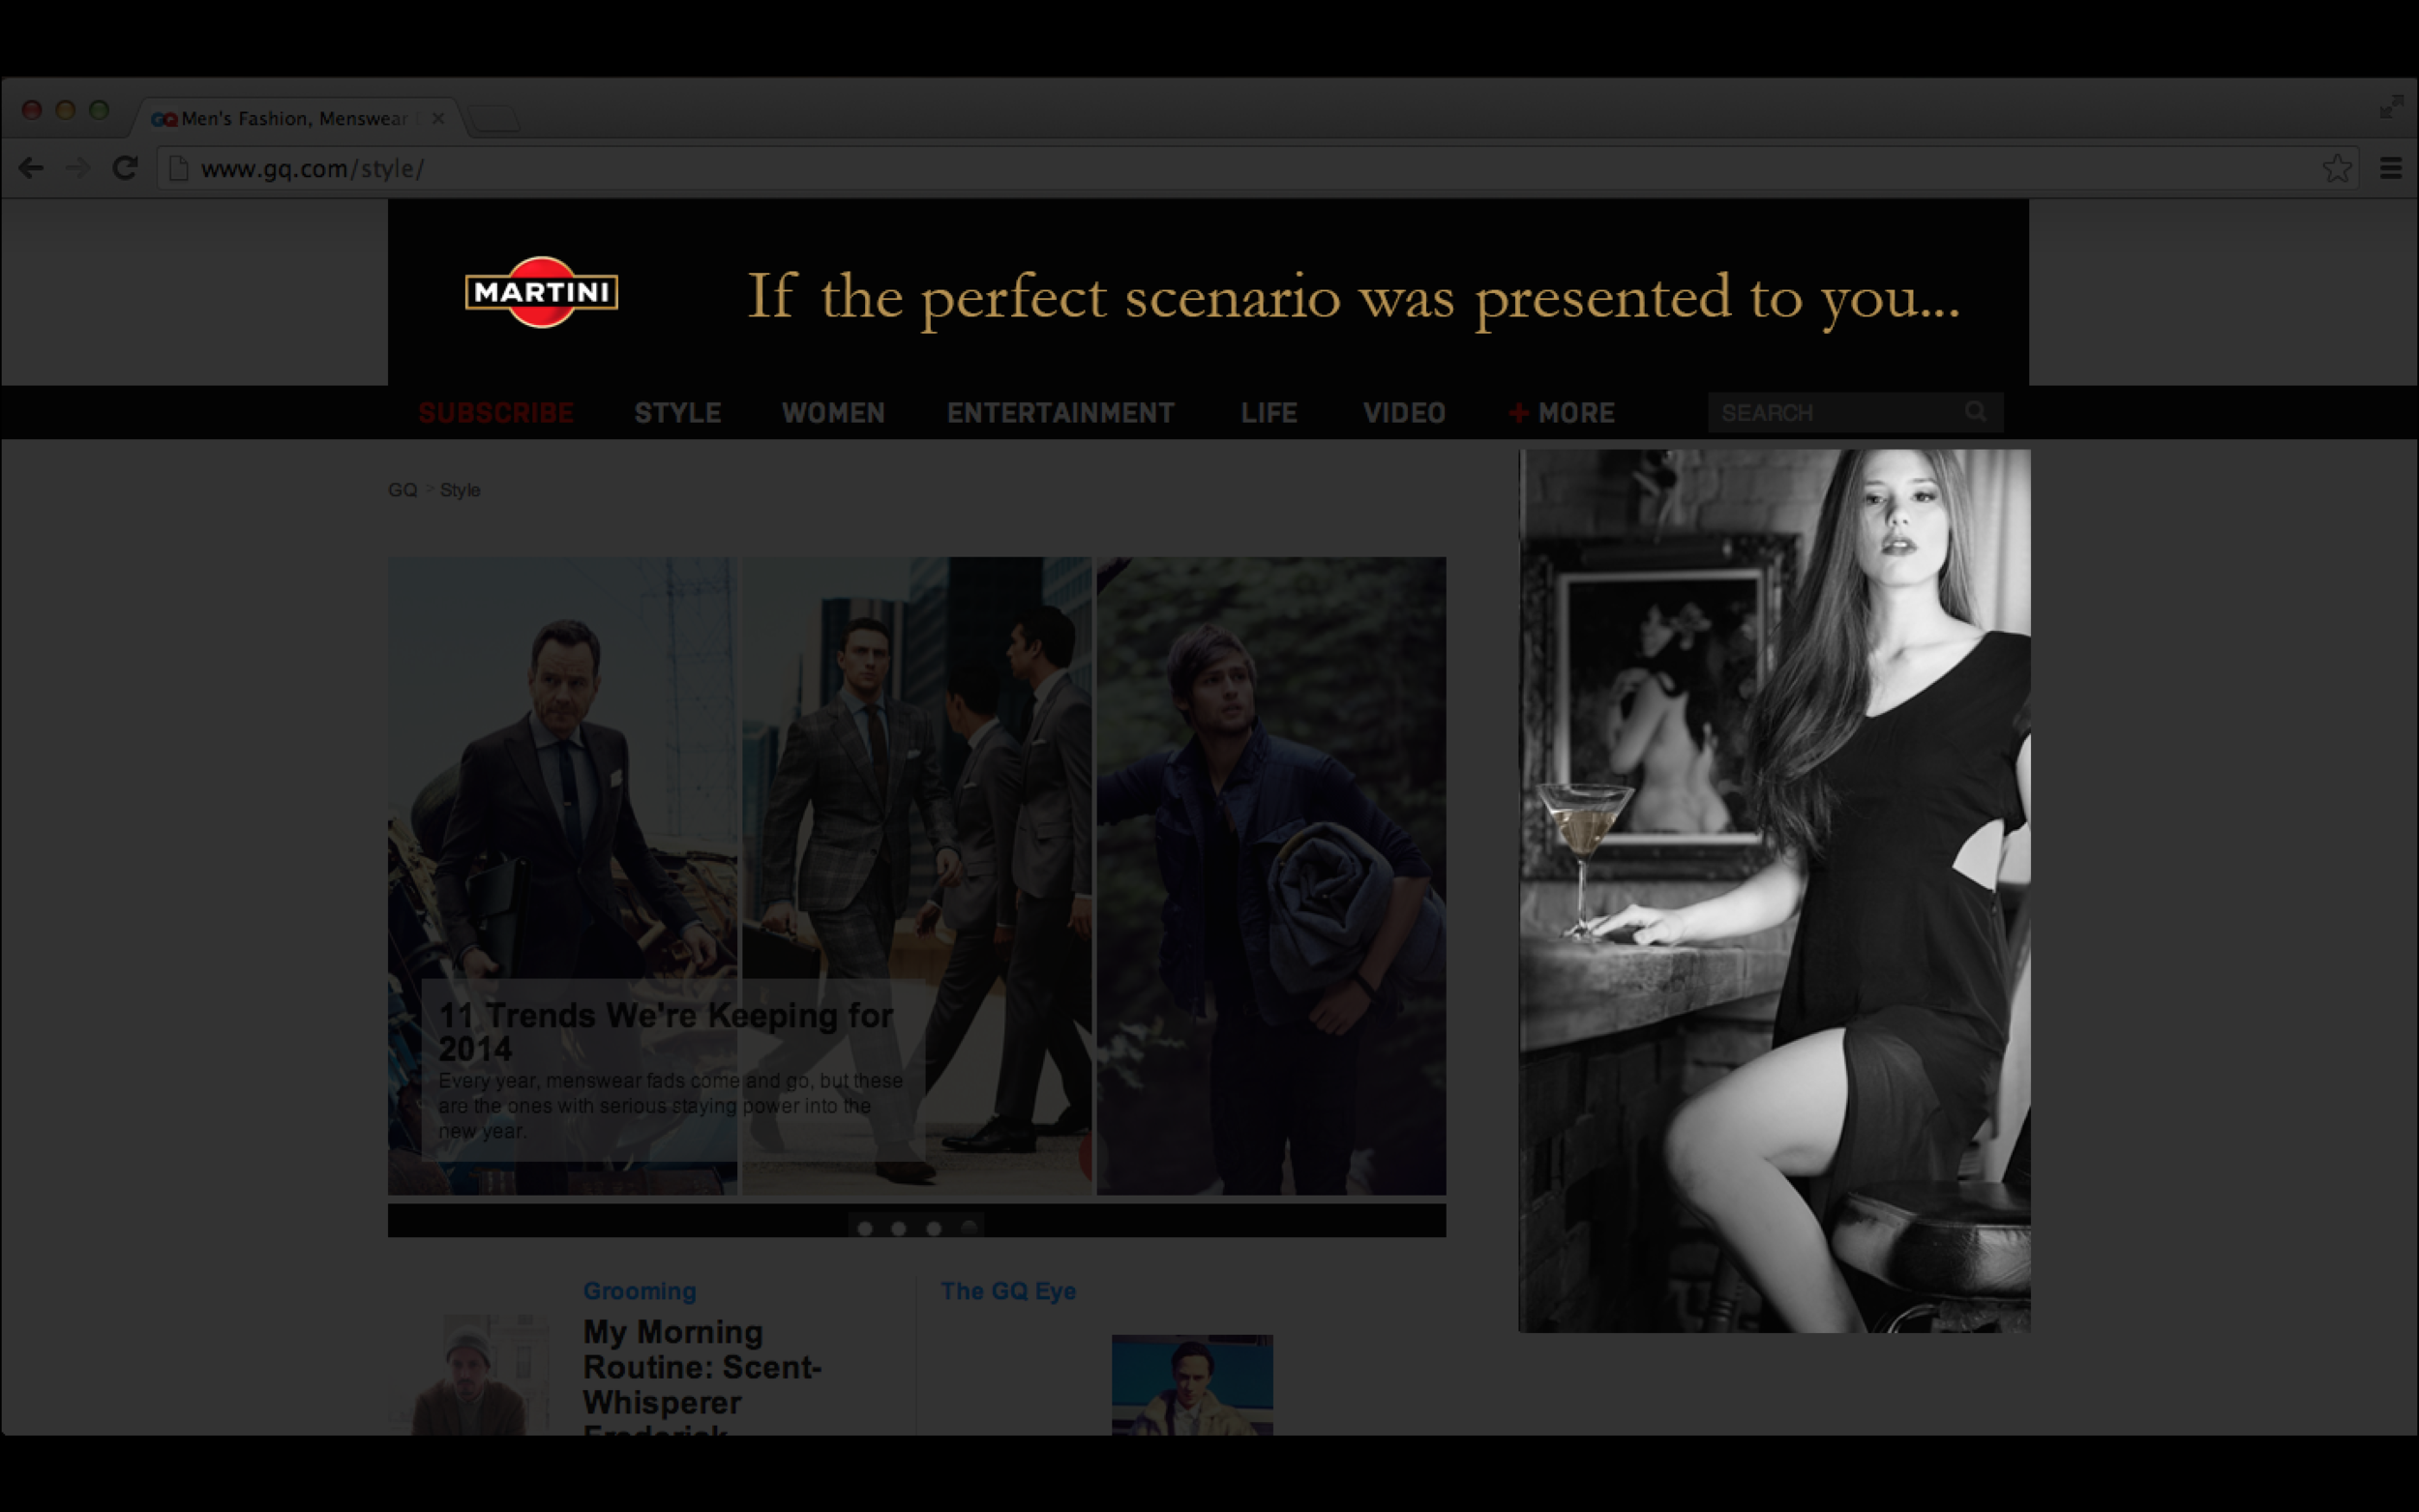Screen dimensions: 2419x1512
Task: Open the STYLE section in the navigation
Action: [677, 412]
